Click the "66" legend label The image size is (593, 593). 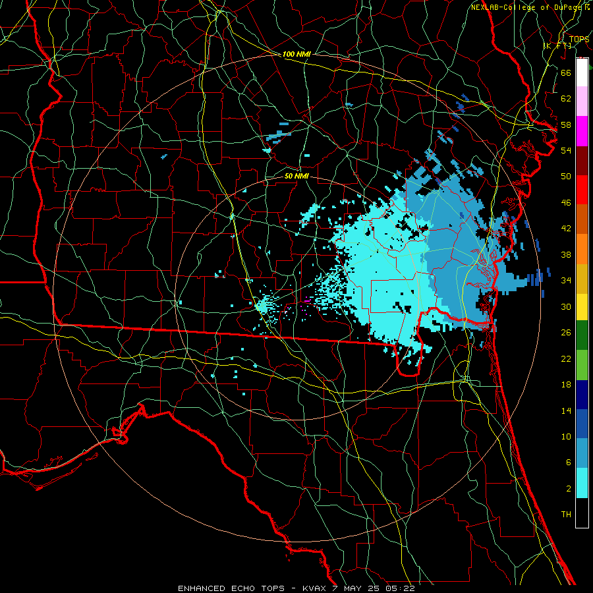[566, 72]
